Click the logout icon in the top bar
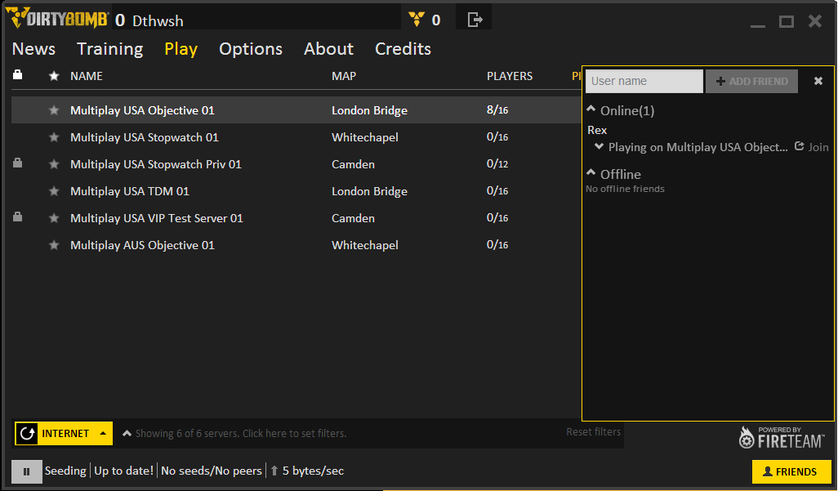The width and height of the screenshot is (838, 491). (475, 20)
